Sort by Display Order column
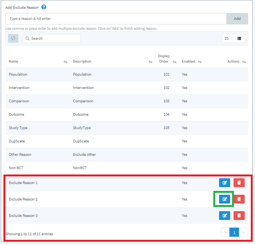The width and height of the screenshot is (255, 244). (174, 62)
